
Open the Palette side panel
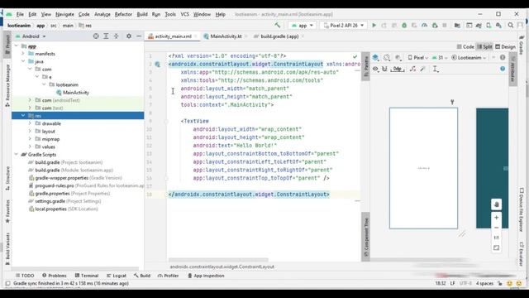pyautogui.click(x=365, y=66)
